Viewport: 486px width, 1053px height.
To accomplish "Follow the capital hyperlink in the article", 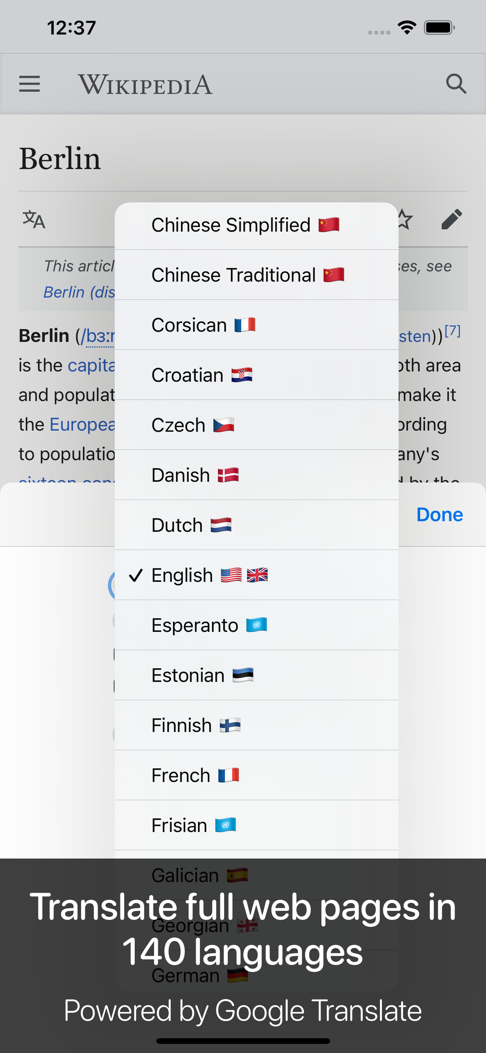I will tap(91, 365).
